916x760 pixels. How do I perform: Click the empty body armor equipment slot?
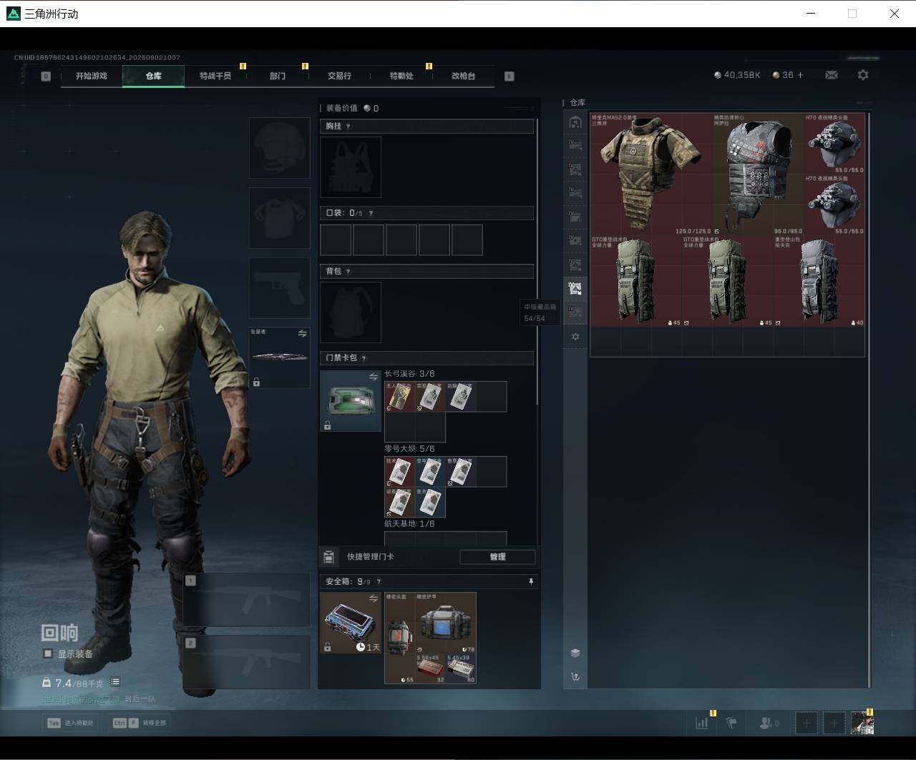(279, 218)
